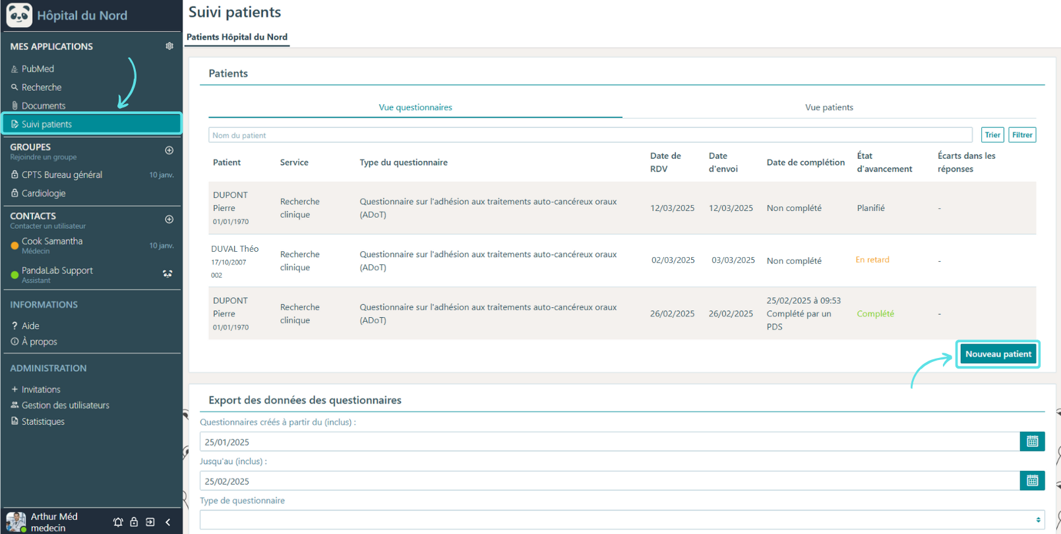Collapse the sidebar with the chevron
Screen dimensions: 1061x534
[168, 522]
